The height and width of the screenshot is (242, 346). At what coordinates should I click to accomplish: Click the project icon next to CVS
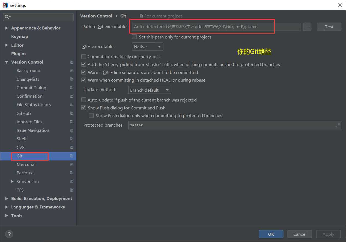[x=71, y=147]
